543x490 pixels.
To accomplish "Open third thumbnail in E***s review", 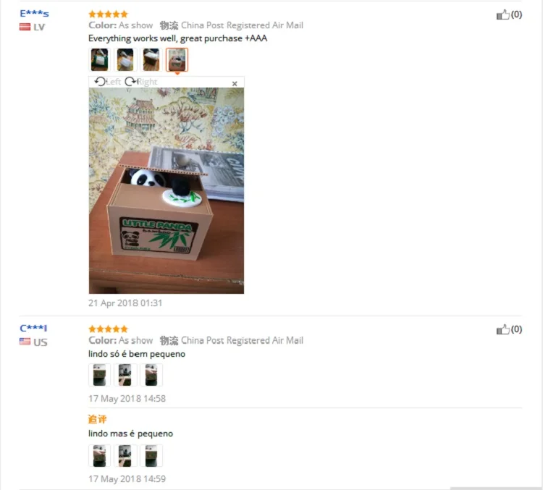I will tap(151, 59).
